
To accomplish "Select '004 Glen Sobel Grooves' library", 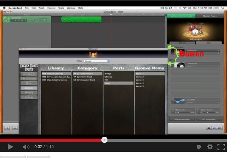I will pos(56,80).
